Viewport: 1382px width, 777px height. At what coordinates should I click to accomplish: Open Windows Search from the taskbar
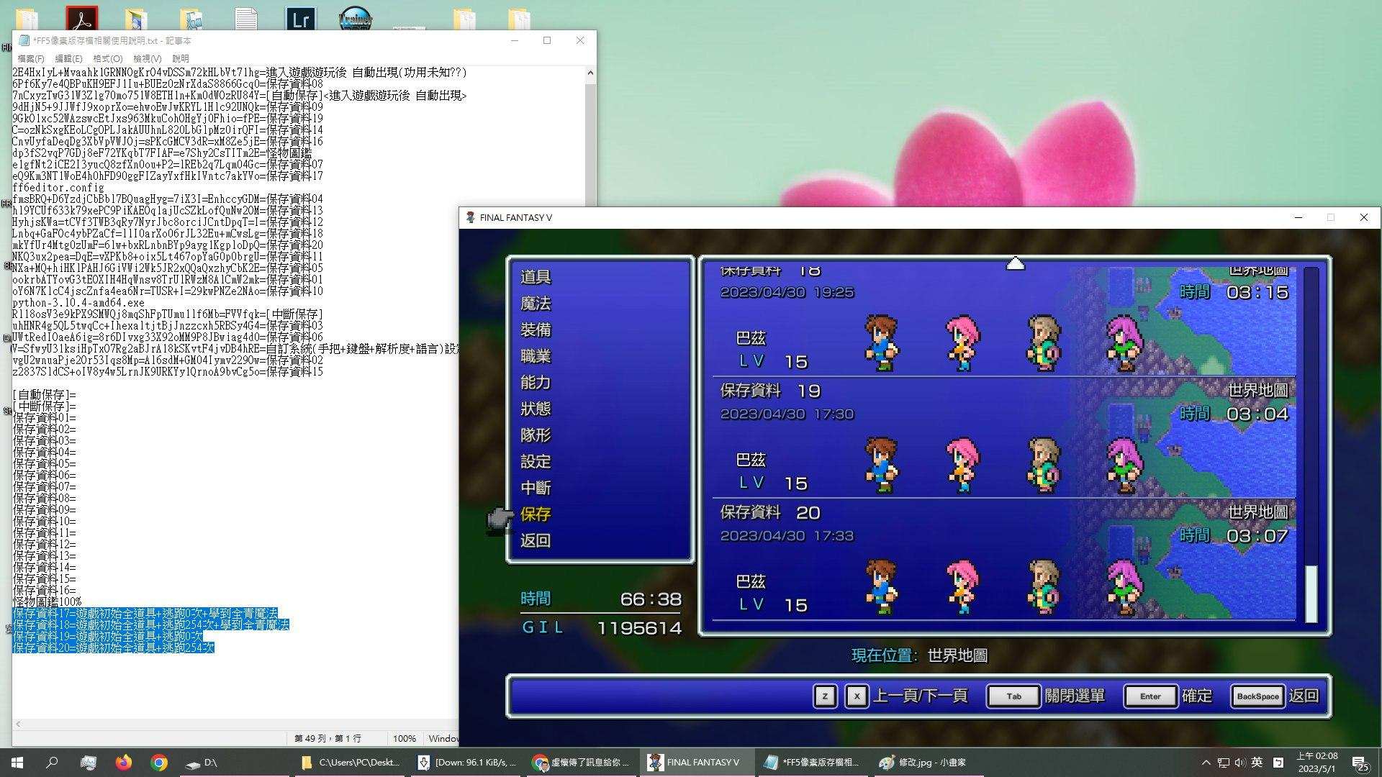(50, 762)
